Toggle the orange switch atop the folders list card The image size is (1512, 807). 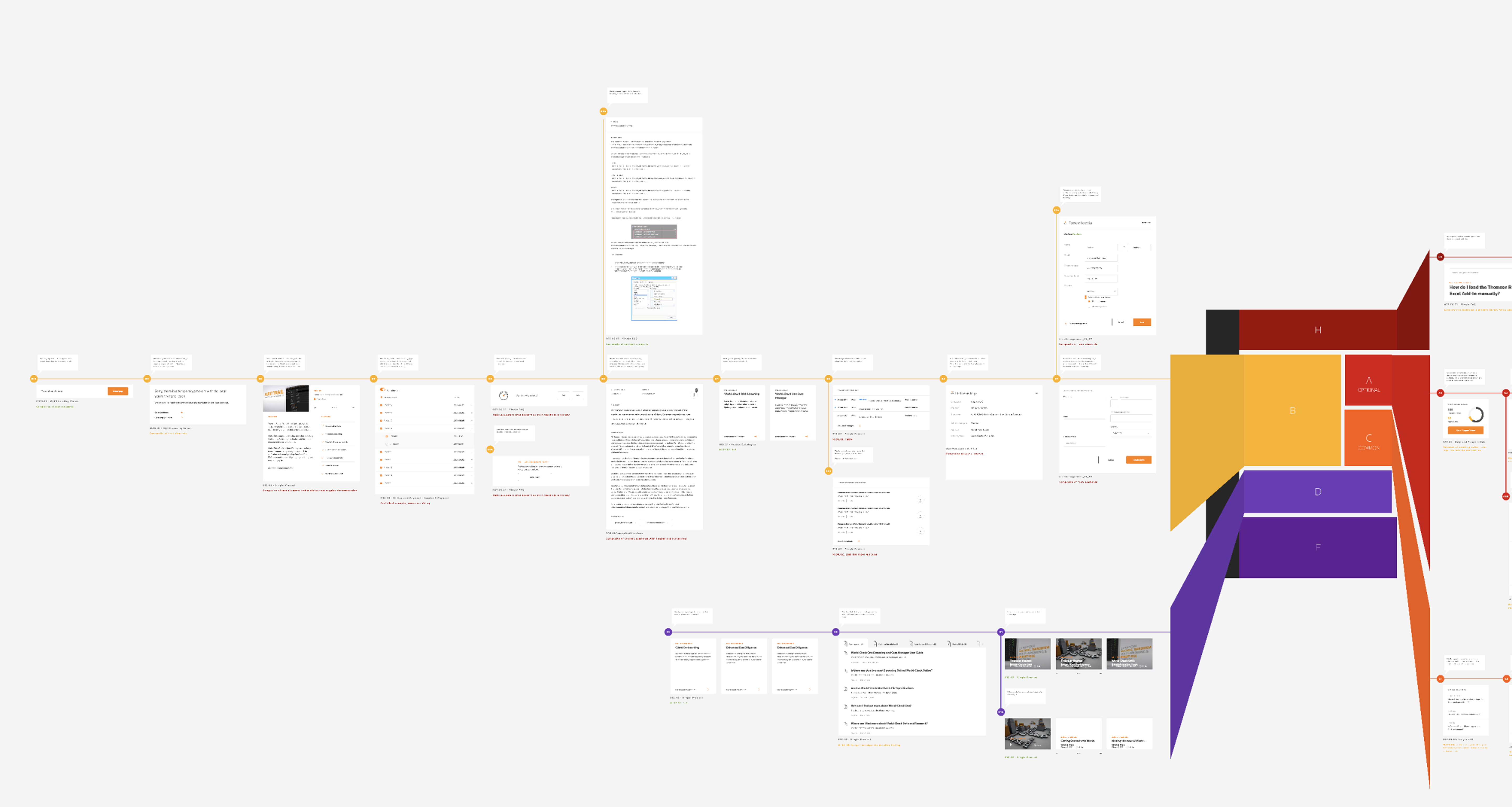tap(383, 389)
